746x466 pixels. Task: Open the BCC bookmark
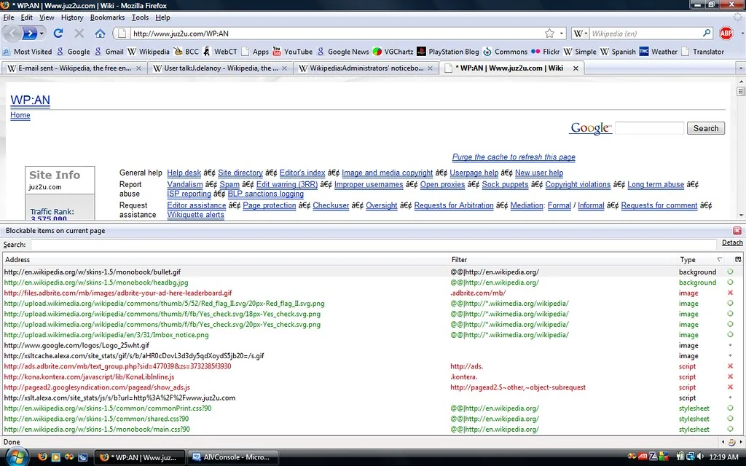[x=186, y=52]
